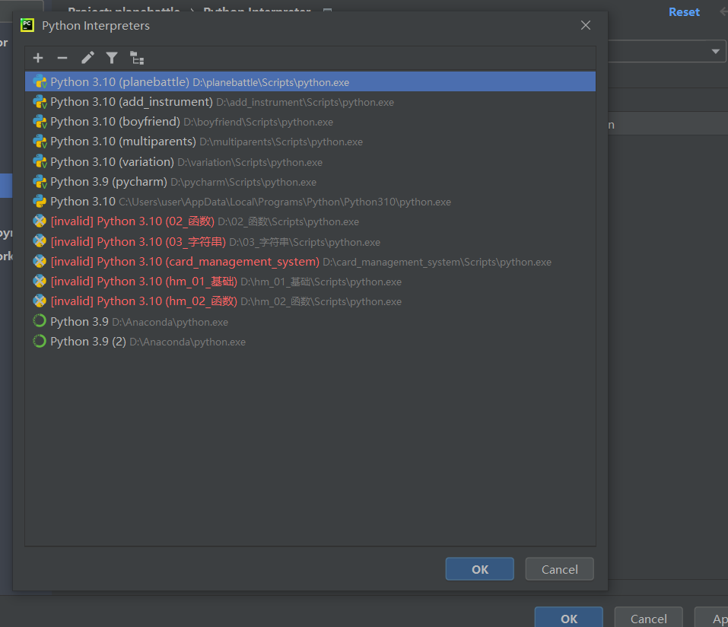Click the planebattle virtualenv Python icon
The height and width of the screenshot is (627, 728).
40,81
